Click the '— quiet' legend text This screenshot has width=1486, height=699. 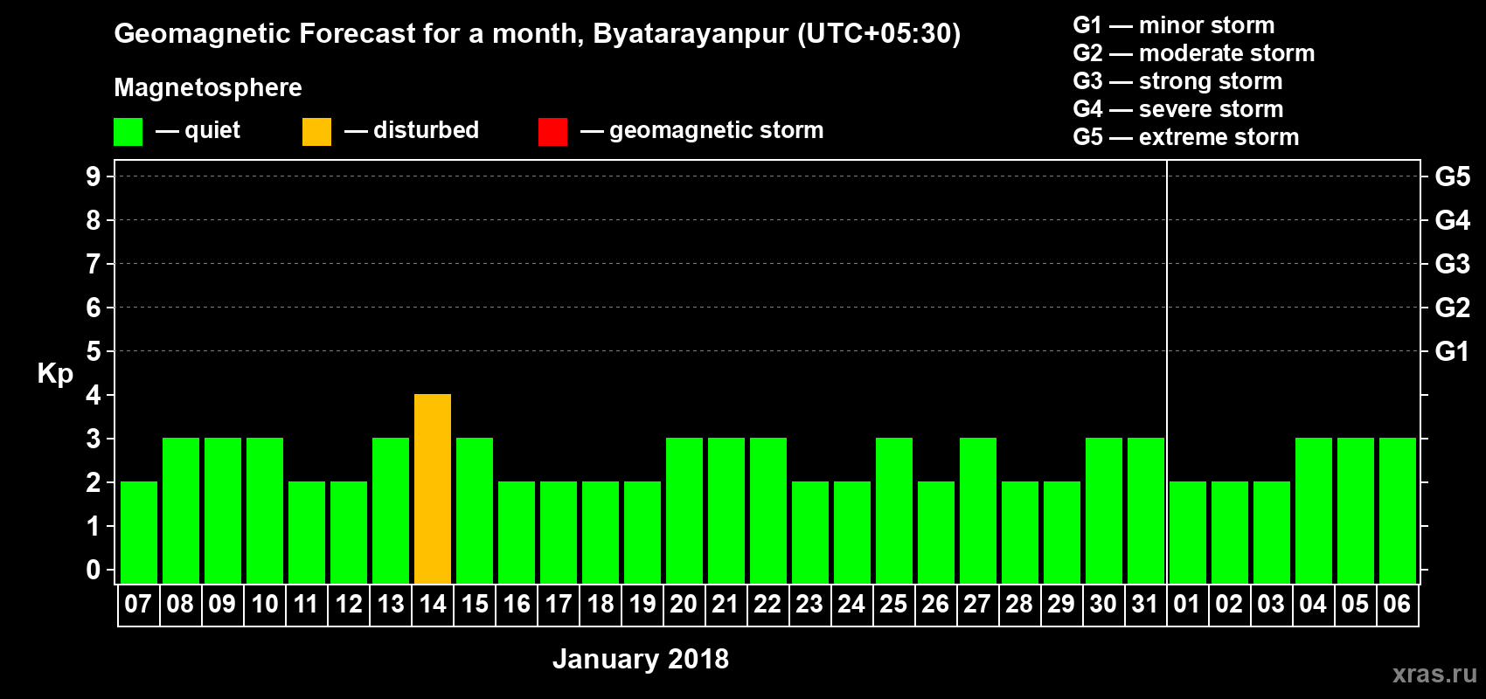(198, 131)
